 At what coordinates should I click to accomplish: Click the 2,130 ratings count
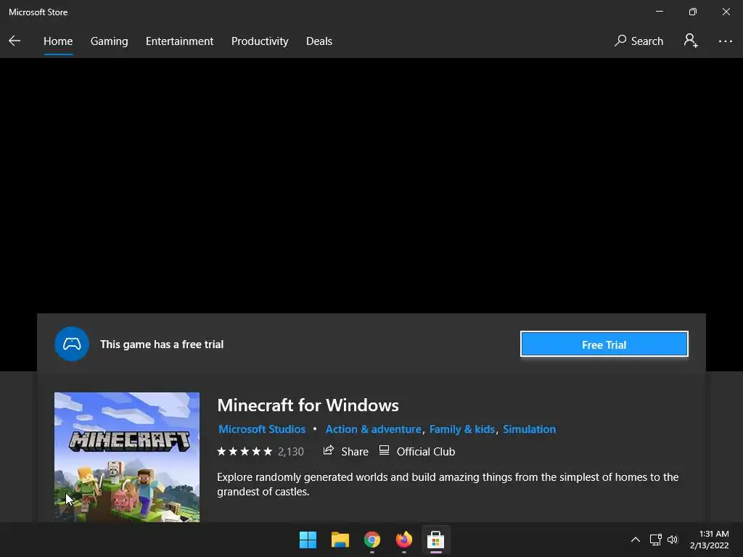pyautogui.click(x=290, y=452)
